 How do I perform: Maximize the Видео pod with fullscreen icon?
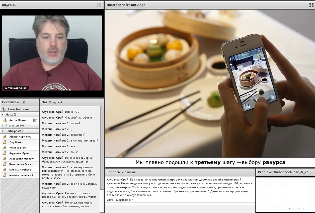[99, 5]
